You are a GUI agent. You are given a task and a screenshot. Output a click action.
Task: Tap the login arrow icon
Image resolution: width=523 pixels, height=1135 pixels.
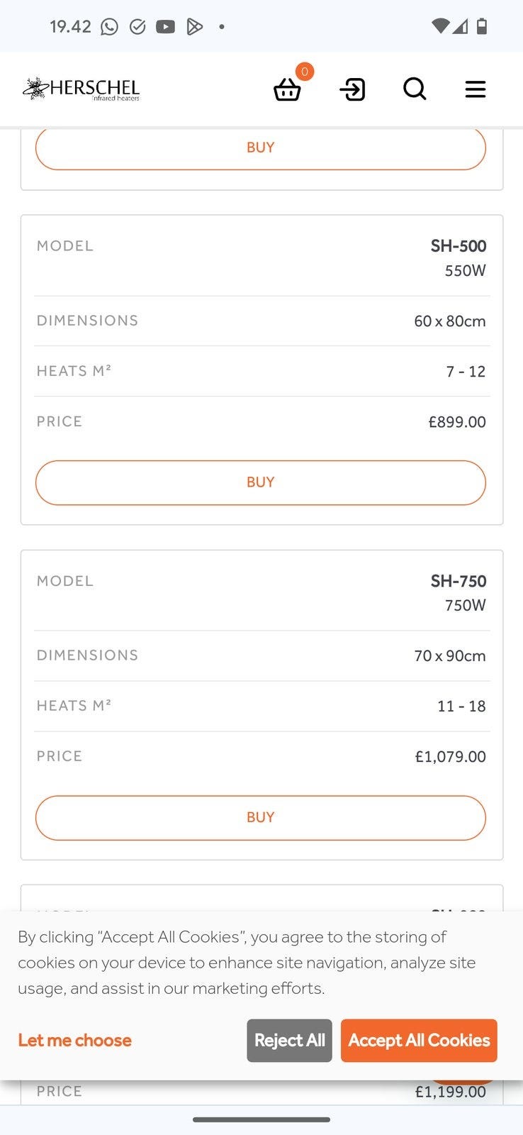click(352, 89)
